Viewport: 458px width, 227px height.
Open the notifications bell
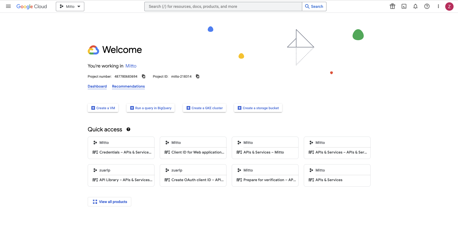(x=415, y=7)
